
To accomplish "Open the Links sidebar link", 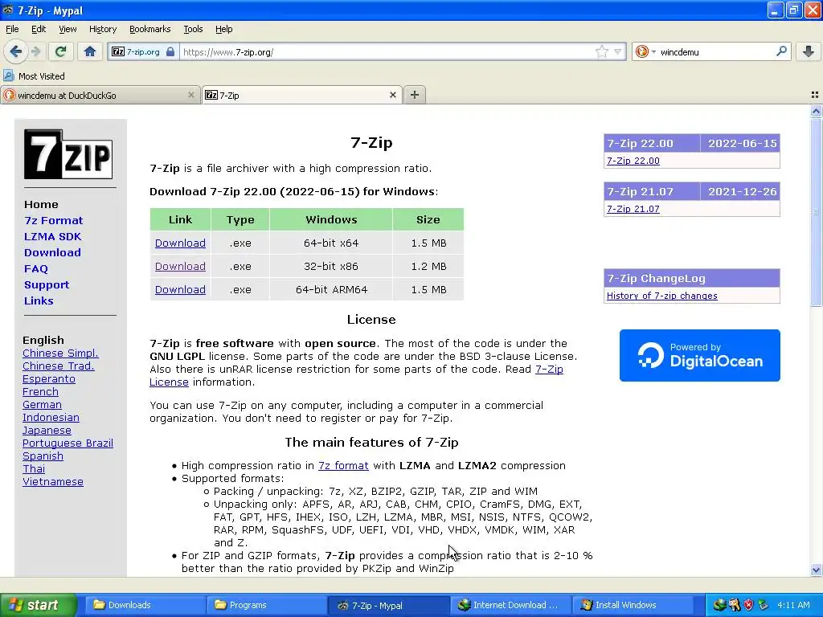I will coord(39,300).
